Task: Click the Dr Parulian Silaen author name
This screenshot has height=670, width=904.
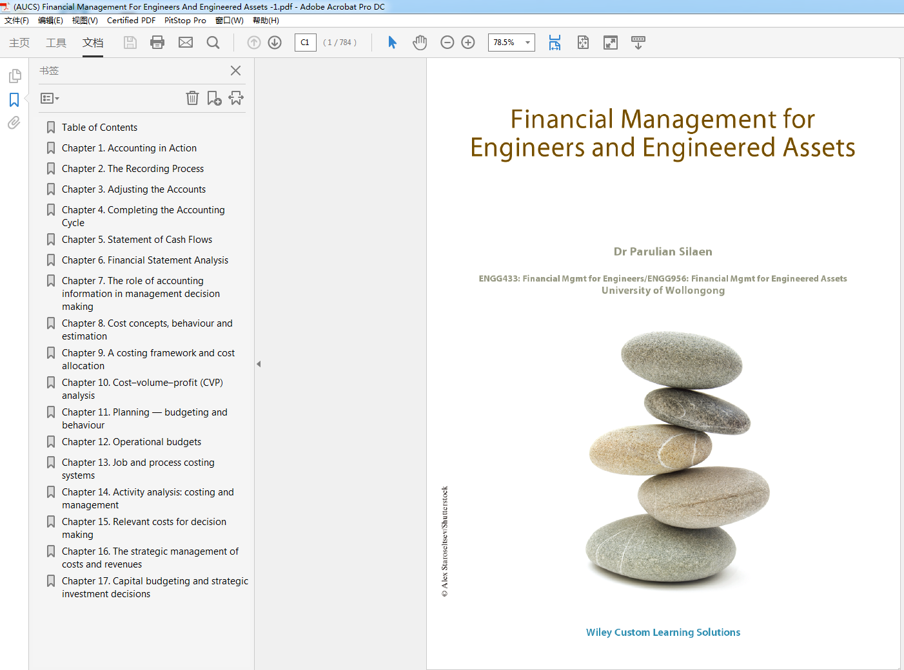Action: 663,252
